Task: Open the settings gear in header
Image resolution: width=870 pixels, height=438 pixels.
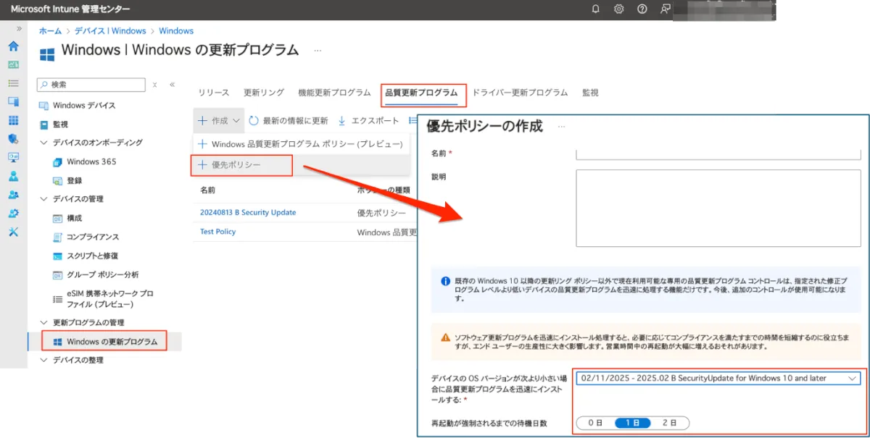Action: (618, 9)
